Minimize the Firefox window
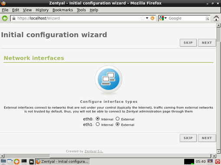 tap(208, 3)
